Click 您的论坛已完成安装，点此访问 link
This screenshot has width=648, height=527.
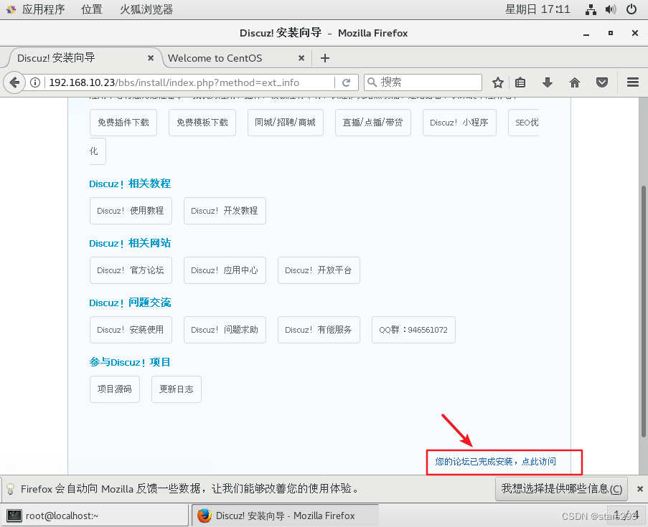tap(495, 462)
